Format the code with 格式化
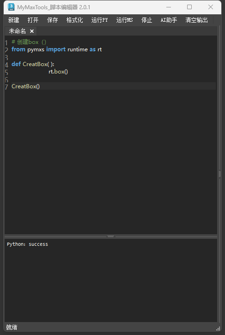Image resolution: width=225 pixels, height=335 pixels. coord(74,20)
